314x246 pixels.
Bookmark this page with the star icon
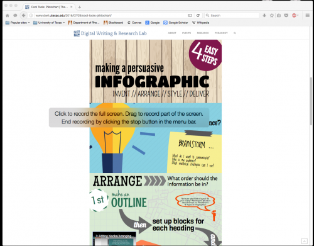coord(272,16)
